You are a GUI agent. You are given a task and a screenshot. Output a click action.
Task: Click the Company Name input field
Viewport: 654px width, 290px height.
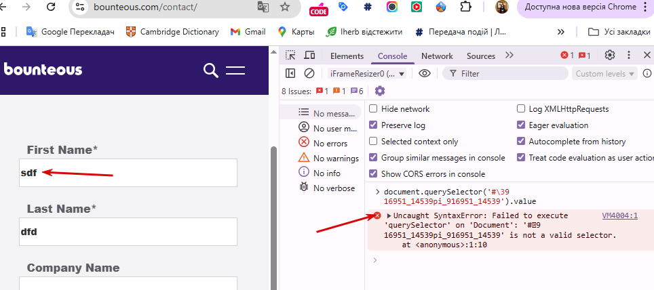128,283
